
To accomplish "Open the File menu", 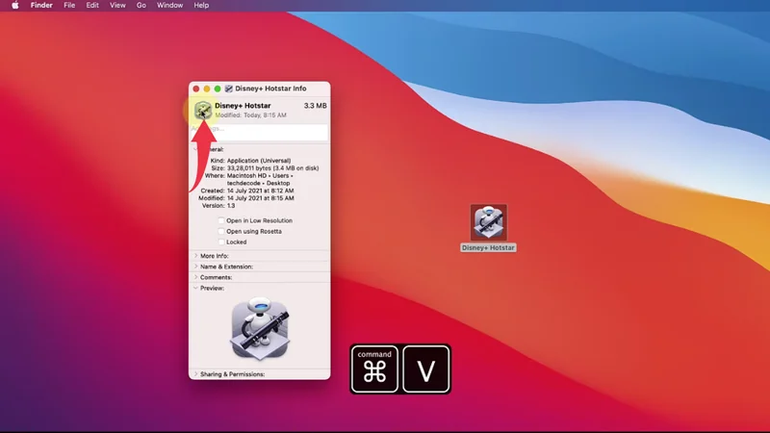I will click(69, 6).
